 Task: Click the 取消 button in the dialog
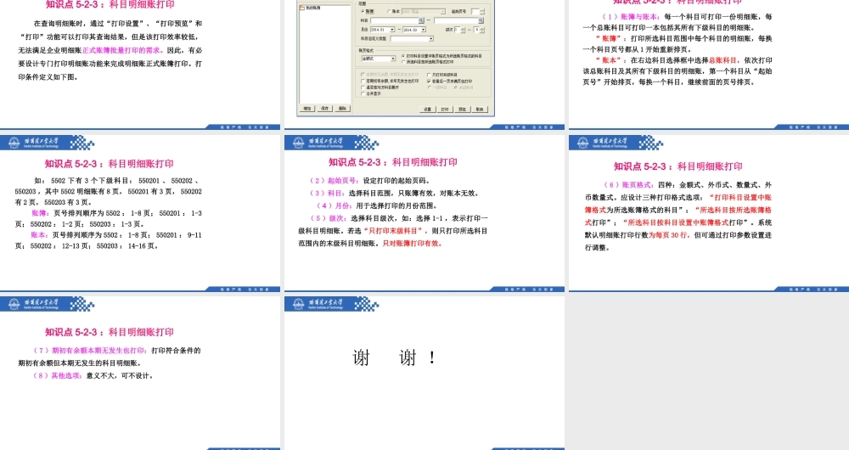[481, 110]
